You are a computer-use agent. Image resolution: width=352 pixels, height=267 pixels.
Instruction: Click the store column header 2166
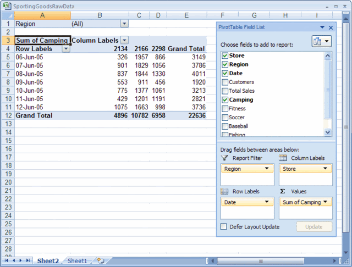click(x=141, y=49)
